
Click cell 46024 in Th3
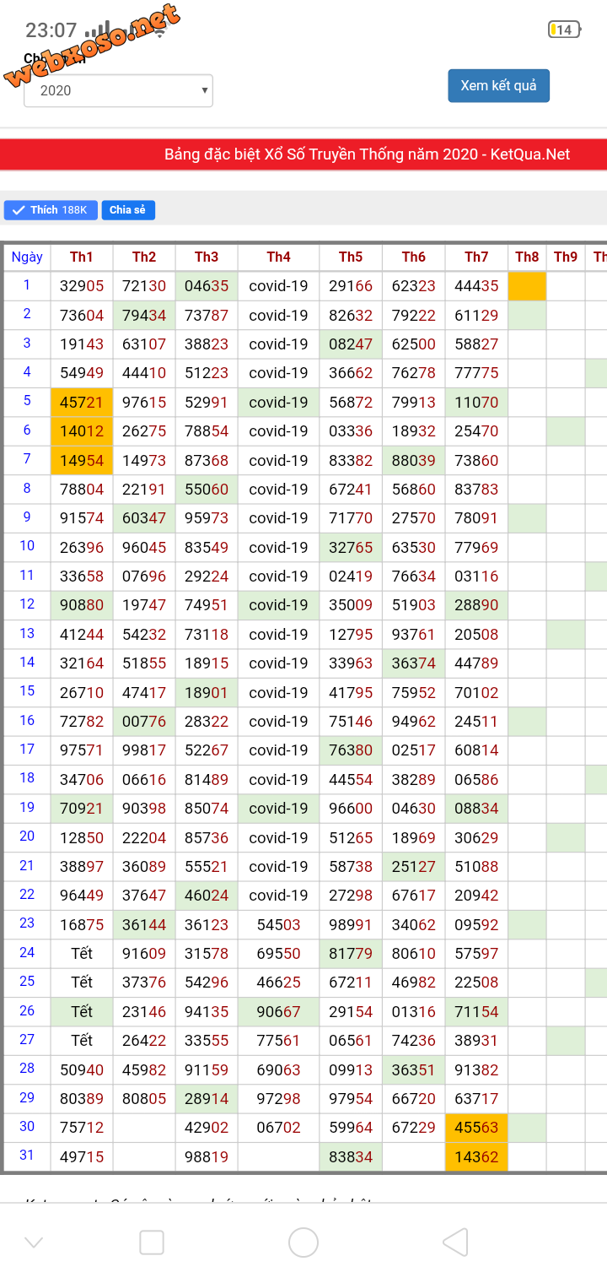[x=207, y=895]
